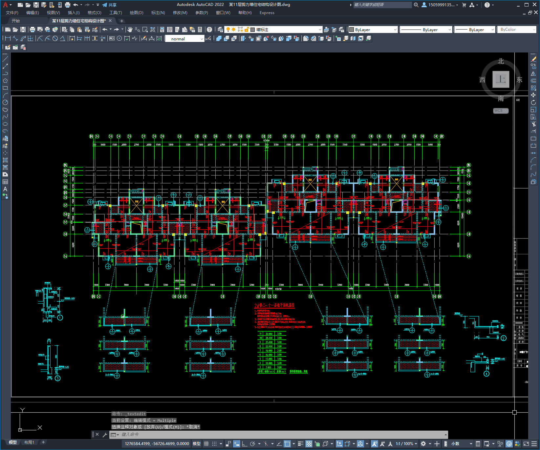Select the Diameter dimension tool

(55, 38)
